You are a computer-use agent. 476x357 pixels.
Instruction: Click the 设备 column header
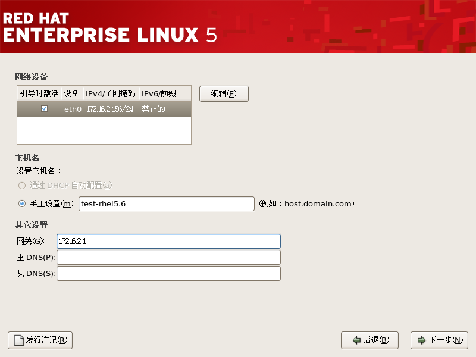click(72, 93)
